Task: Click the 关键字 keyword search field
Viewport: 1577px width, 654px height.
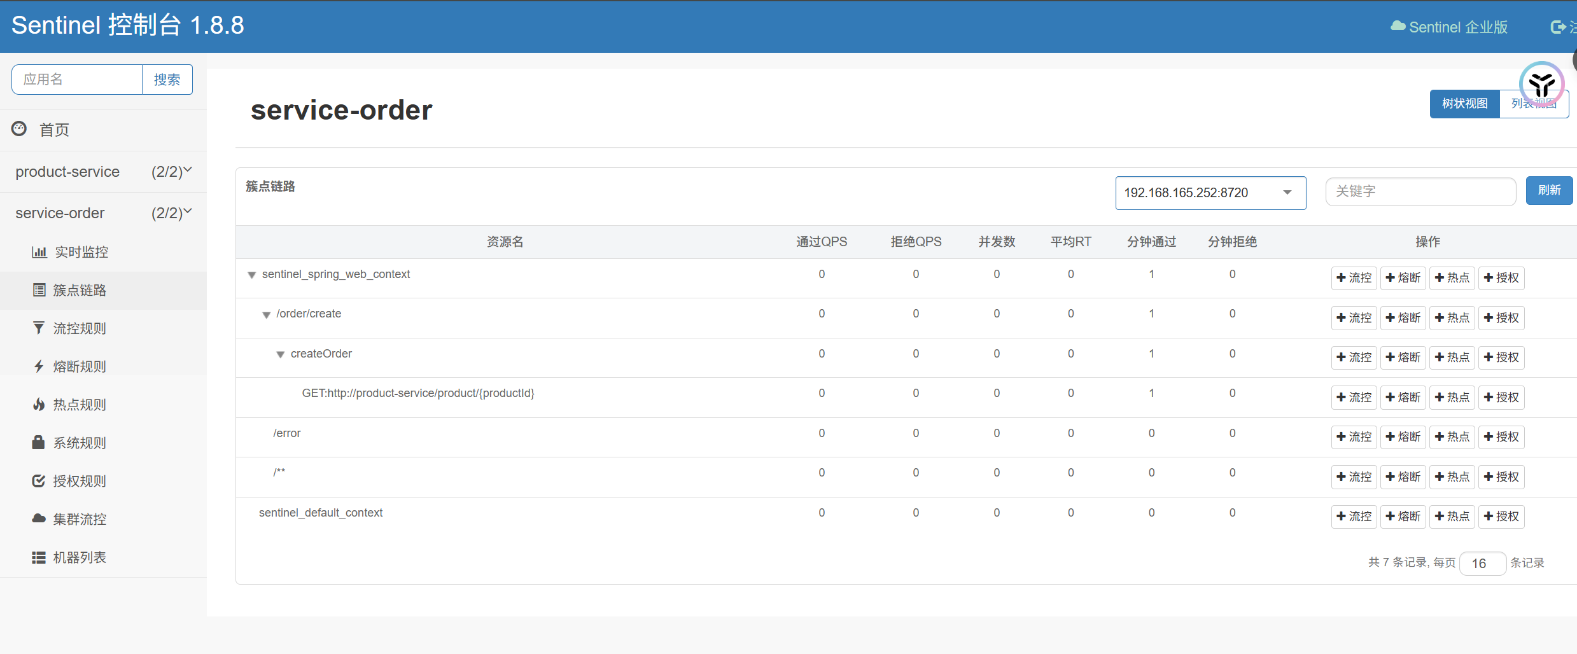Action: click(1420, 191)
